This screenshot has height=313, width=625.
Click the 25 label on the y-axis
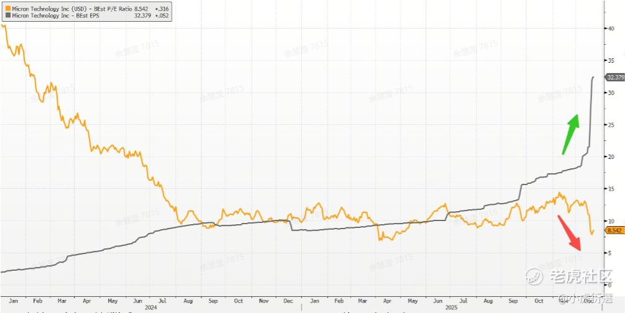tap(610, 125)
